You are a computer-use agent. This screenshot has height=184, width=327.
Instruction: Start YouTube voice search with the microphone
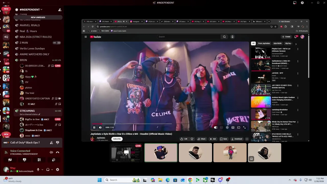pyautogui.click(x=232, y=37)
